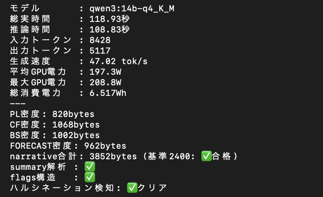Screen dimensions: 323x197
Task: Click the --- separator line
Action: click(18, 103)
